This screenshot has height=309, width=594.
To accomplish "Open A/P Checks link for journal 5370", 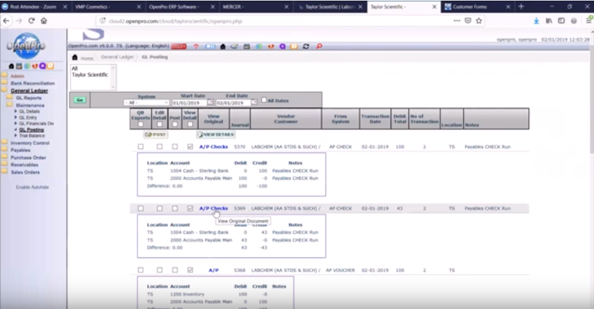I will [x=213, y=147].
